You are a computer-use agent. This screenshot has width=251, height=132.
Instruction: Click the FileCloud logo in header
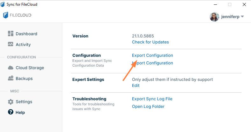pos(17,15)
